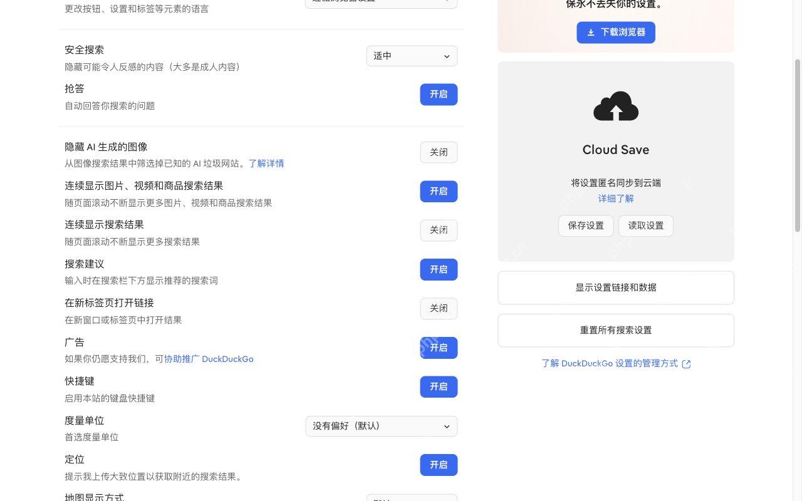Screen dimensions: 802x501
Task: Click the Cloud Save upload cloud icon
Action: (616, 106)
